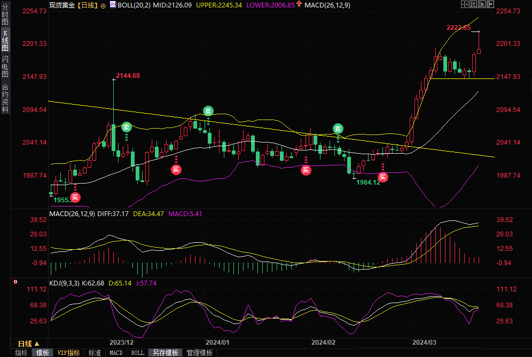This screenshot has height=357, width=532.
Task: Select the K线图 sidebar tab
Action: pos(5,40)
